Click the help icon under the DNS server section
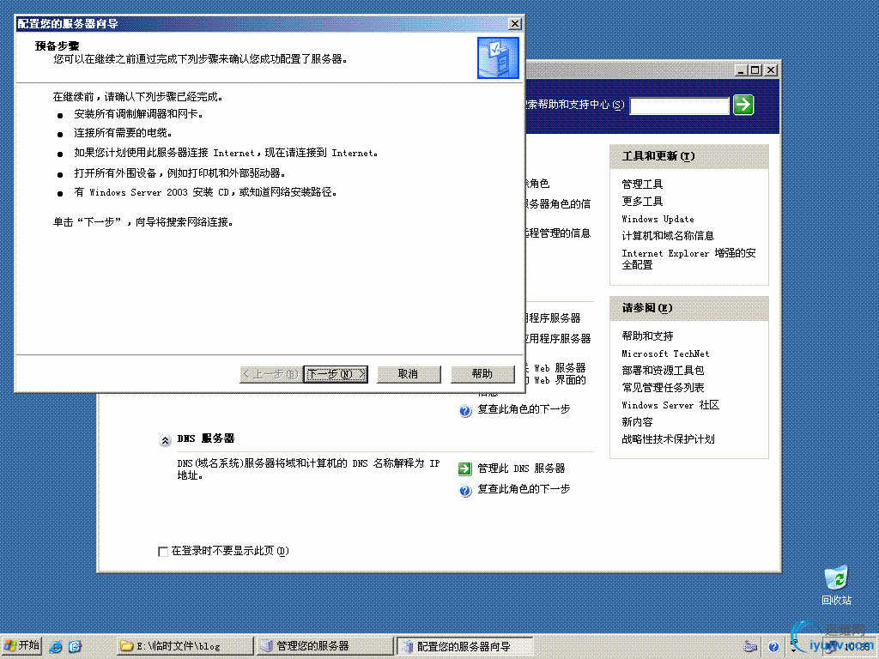The height and width of the screenshot is (659, 879). coord(465,491)
